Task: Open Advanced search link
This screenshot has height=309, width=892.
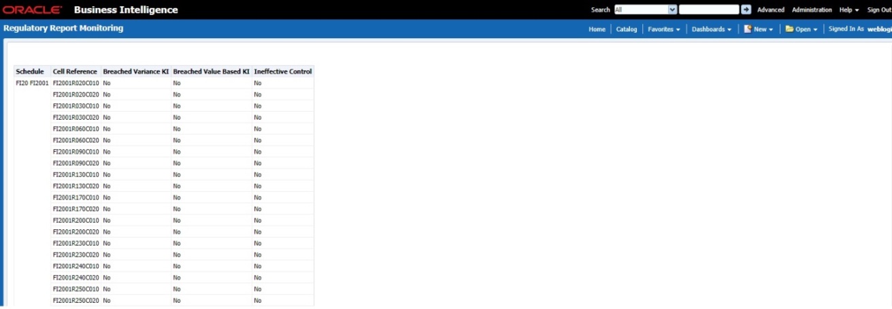Action: [771, 10]
